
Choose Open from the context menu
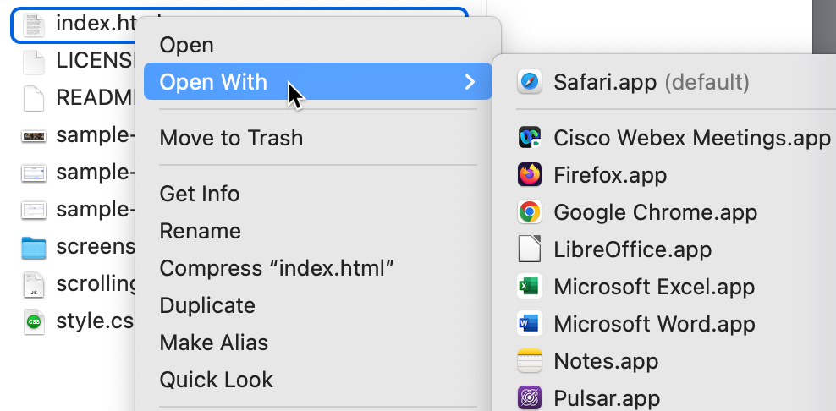coord(187,45)
